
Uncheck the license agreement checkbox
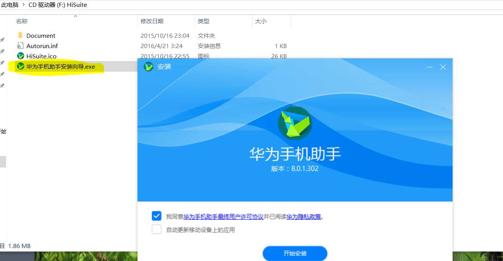[x=157, y=216]
